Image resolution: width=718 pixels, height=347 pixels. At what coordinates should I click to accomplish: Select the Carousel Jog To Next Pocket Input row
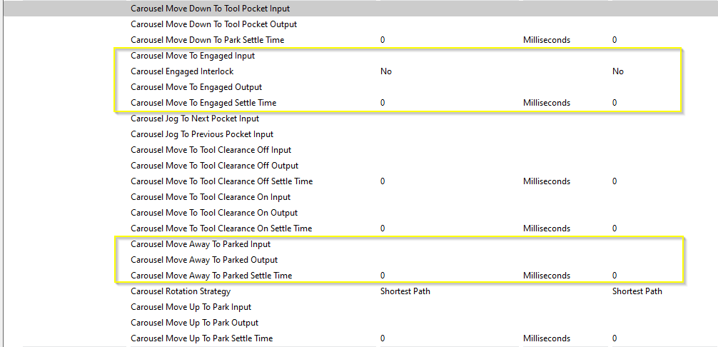point(195,119)
